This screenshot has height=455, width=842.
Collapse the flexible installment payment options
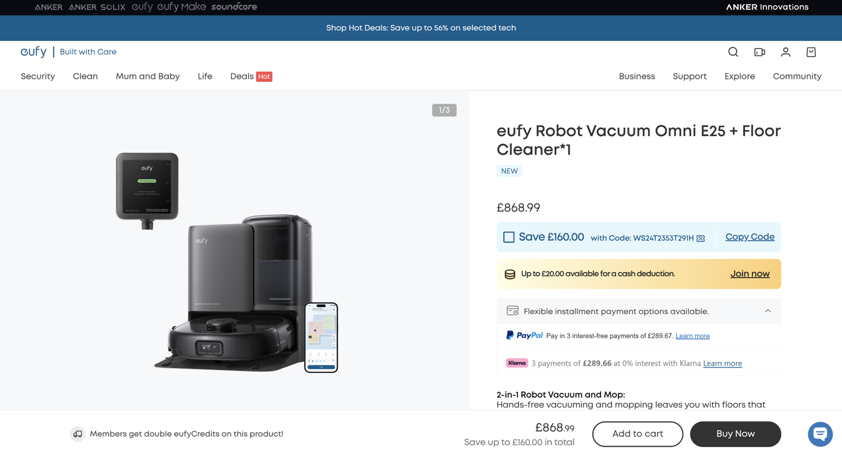click(768, 311)
